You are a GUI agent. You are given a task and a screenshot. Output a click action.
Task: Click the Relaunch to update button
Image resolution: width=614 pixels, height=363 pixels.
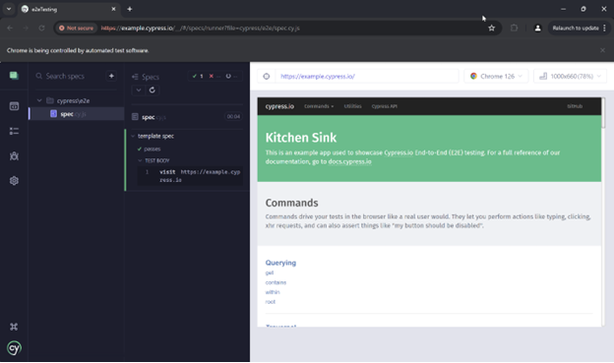point(576,29)
